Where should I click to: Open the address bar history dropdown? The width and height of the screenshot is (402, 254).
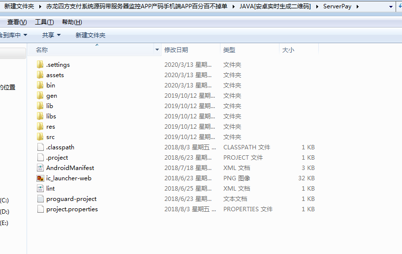click(391, 7)
